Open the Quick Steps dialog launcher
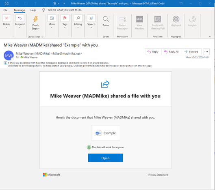Image resolution: width=215 pixels, height=190 pixels. click(x=43, y=36)
